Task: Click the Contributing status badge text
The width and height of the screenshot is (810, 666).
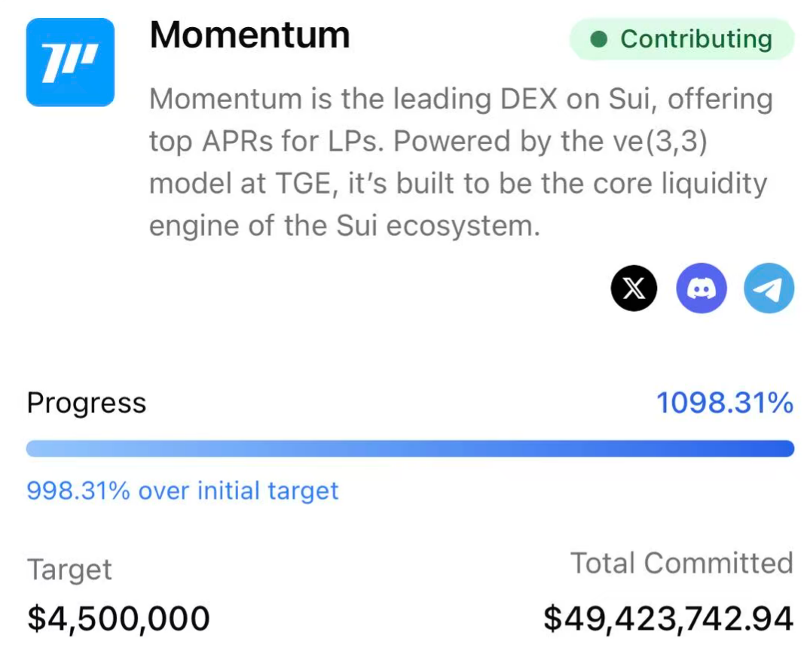Action: tap(695, 40)
